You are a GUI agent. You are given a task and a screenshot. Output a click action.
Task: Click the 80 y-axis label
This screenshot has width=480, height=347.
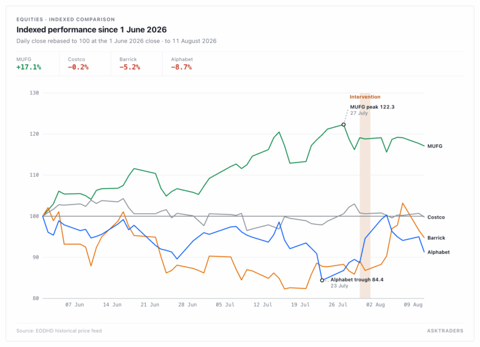(x=36, y=299)
